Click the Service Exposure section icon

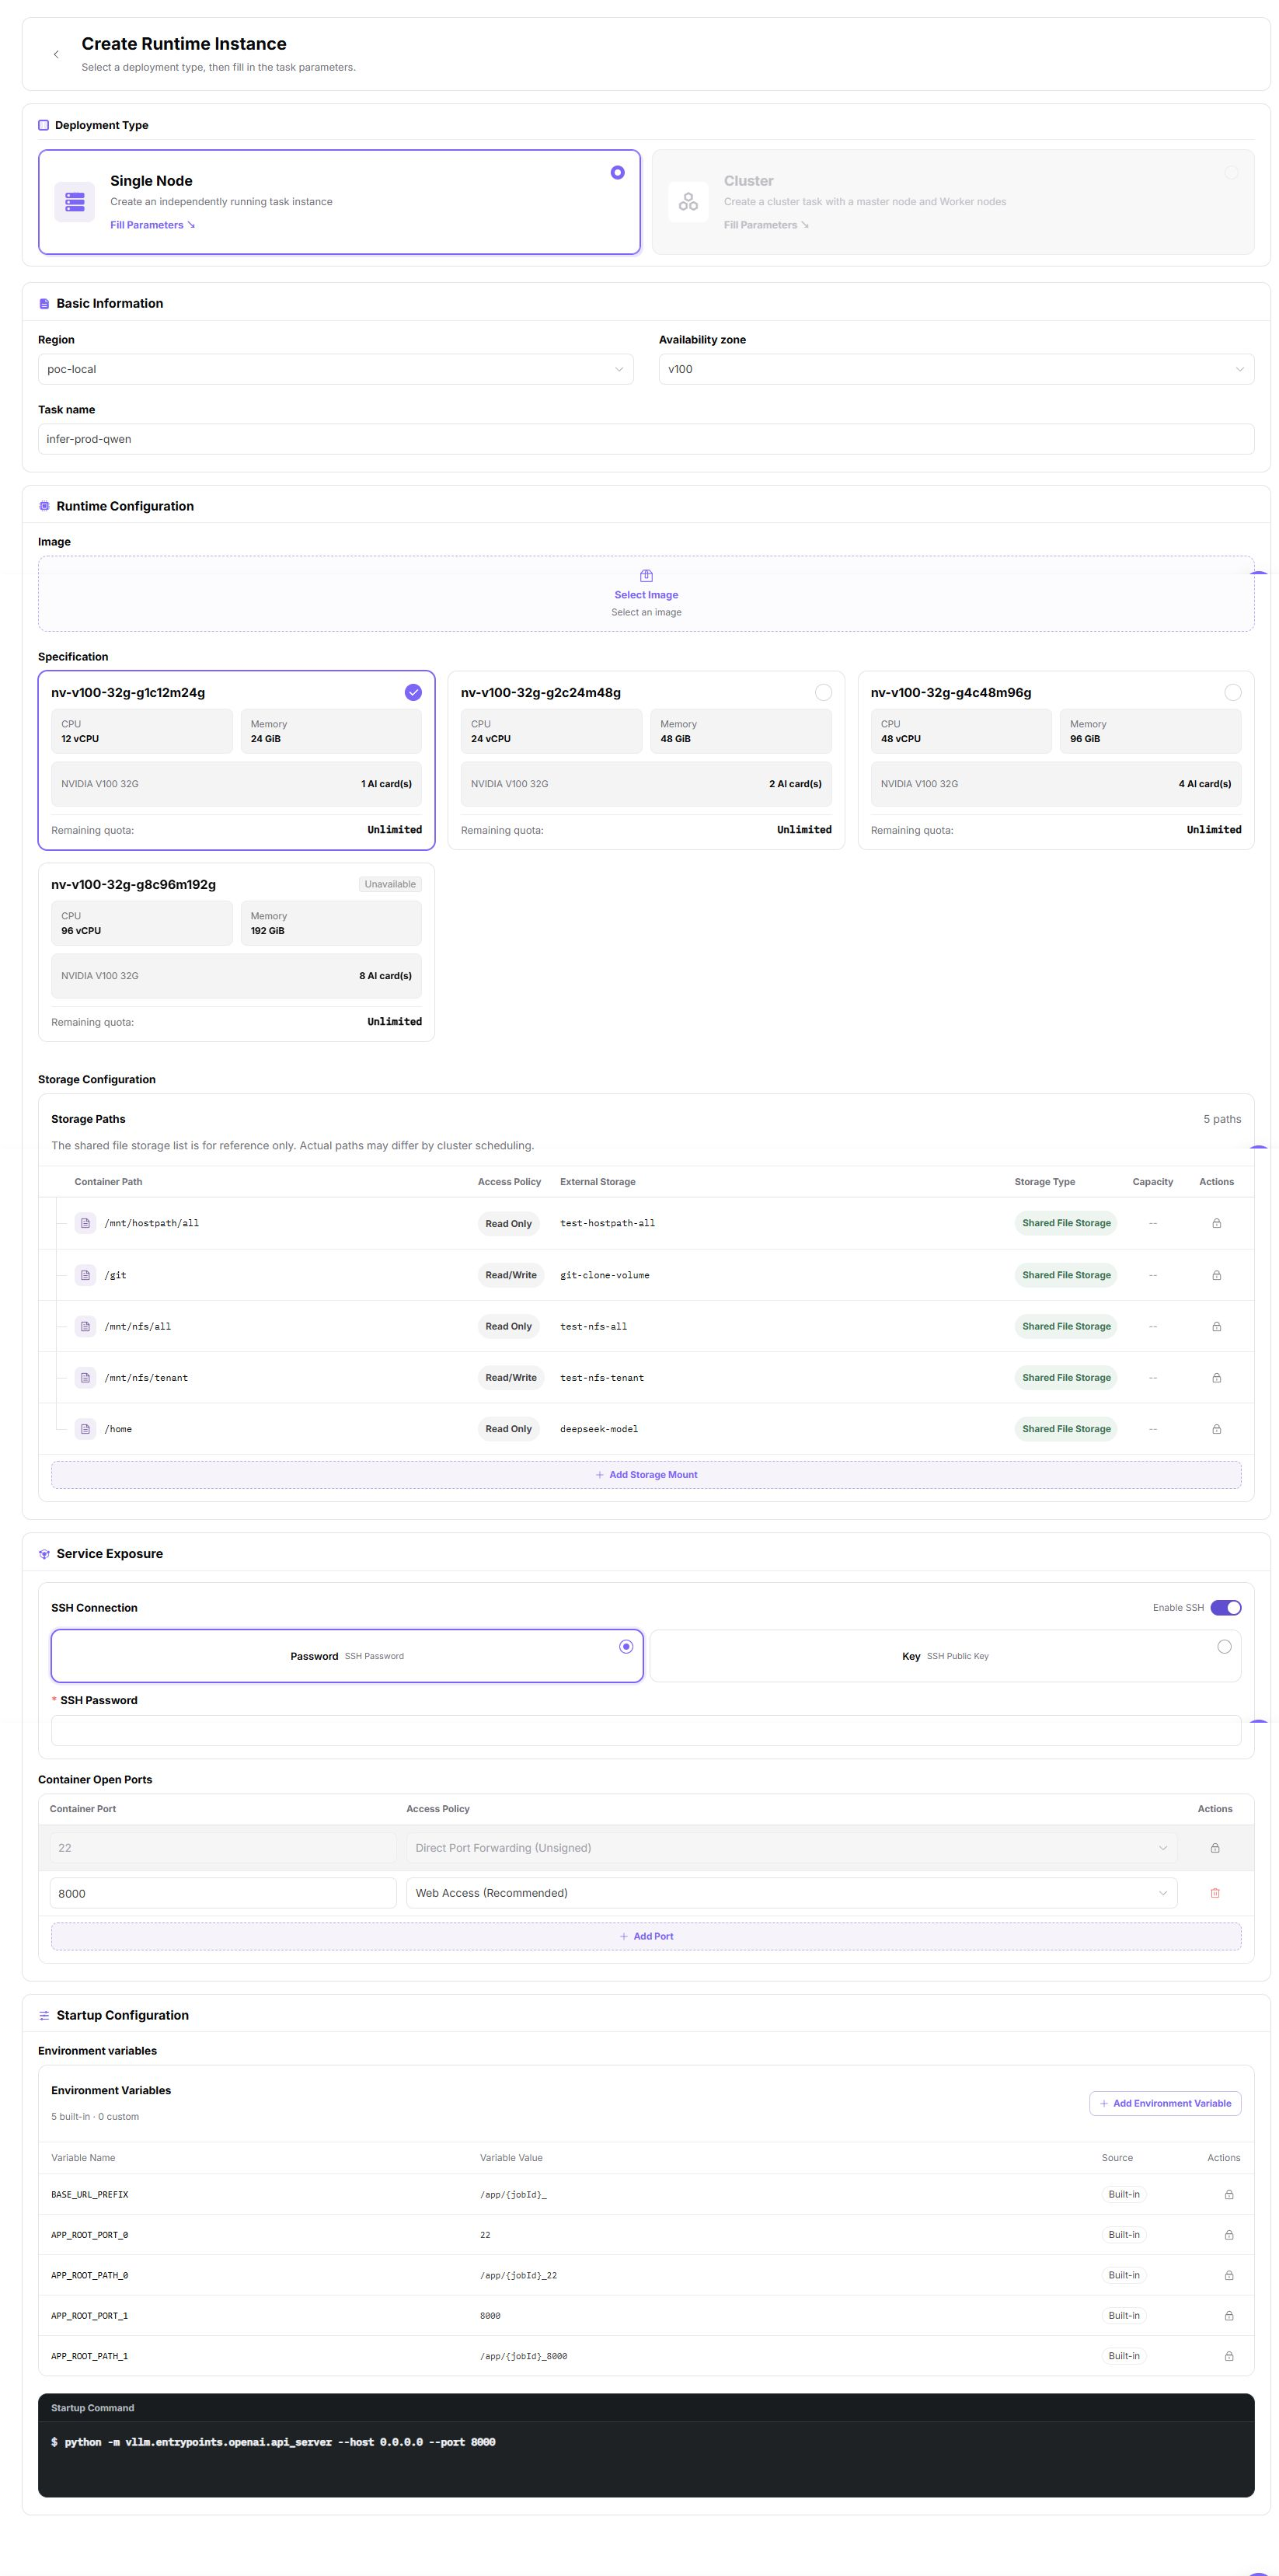point(44,1554)
